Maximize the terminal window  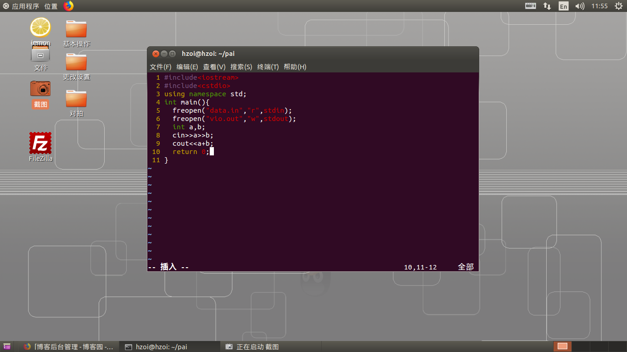pyautogui.click(x=172, y=54)
